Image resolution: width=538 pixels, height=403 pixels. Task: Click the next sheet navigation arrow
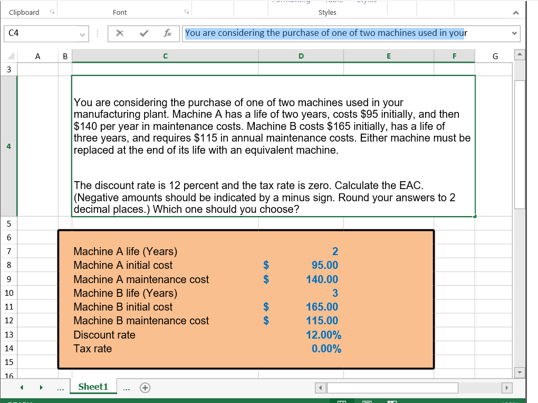coord(41,387)
